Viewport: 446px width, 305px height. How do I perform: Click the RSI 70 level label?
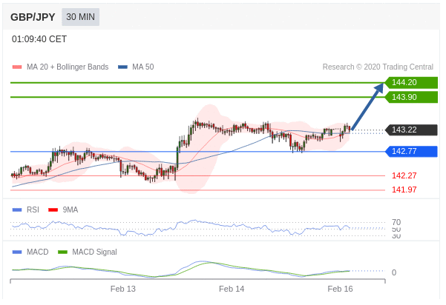pos(396,222)
